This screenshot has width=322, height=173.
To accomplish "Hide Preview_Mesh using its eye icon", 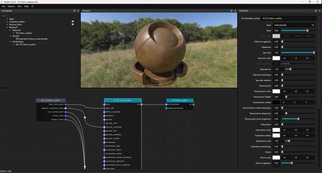I will [73, 24].
